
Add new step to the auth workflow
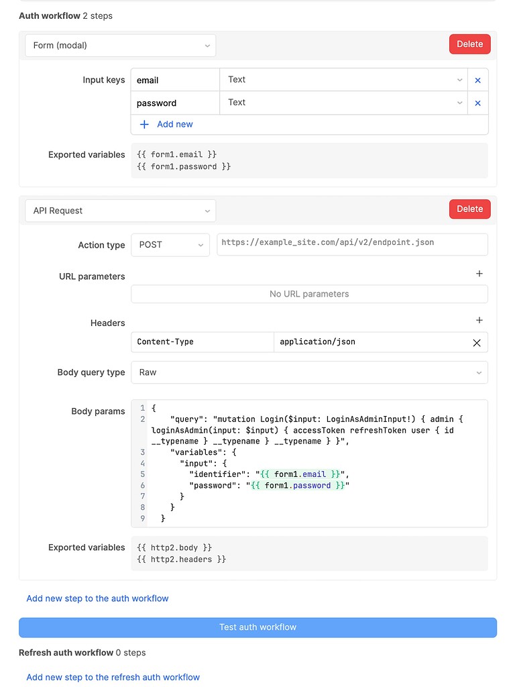[97, 598]
